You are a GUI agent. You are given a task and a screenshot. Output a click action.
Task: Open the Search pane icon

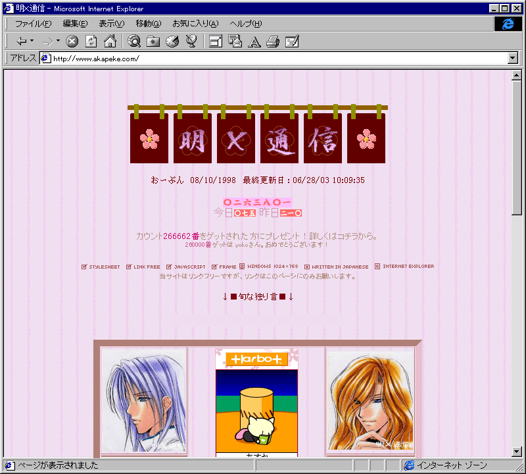(134, 41)
